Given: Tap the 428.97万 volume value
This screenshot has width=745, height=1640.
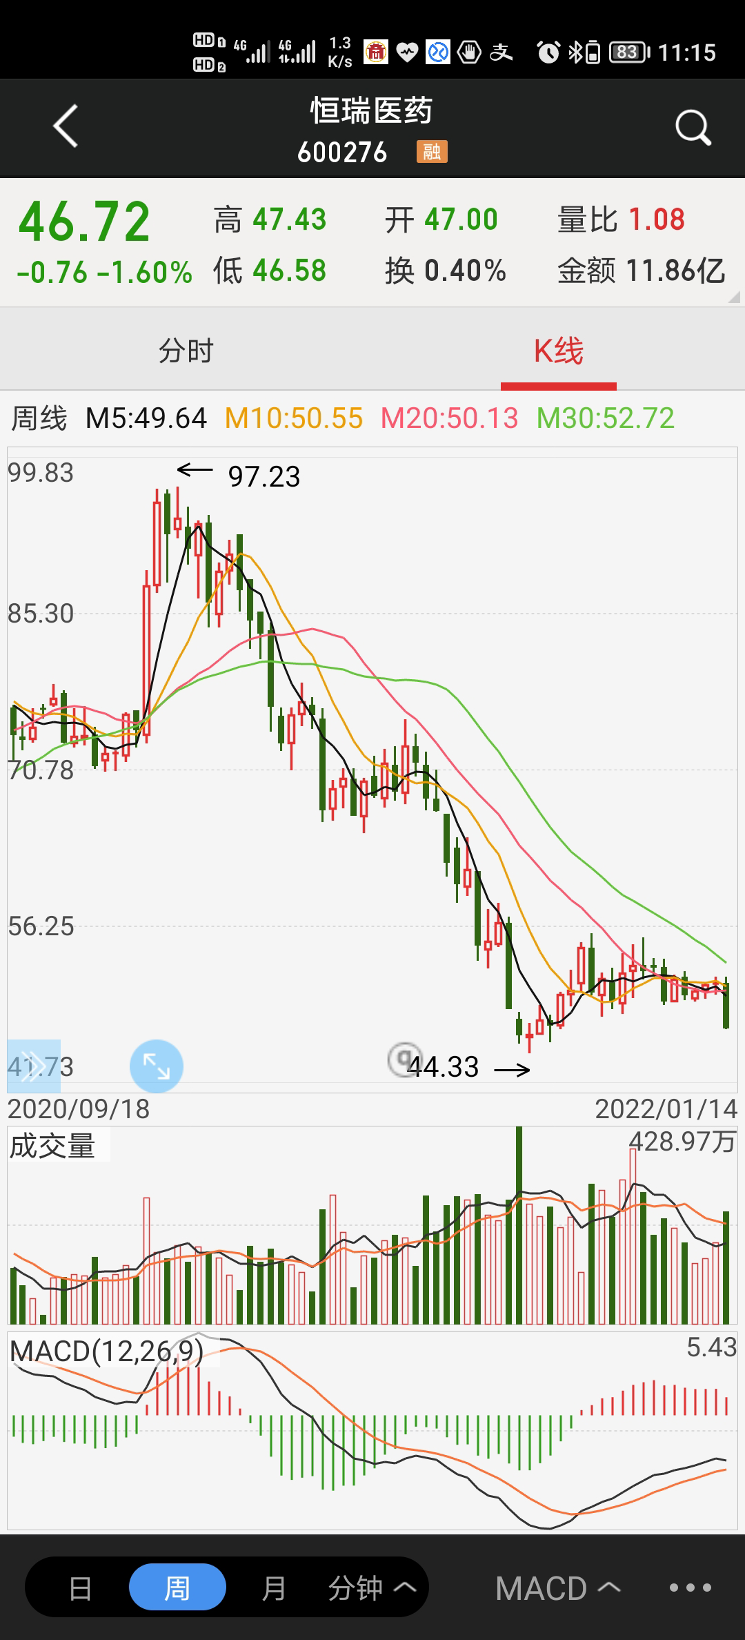Looking at the screenshot, I should (x=682, y=1142).
